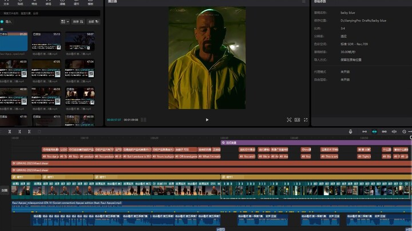The height and width of the screenshot is (231, 412).
Task: Open the 滤镜 filters tab
Action: (62, 3)
